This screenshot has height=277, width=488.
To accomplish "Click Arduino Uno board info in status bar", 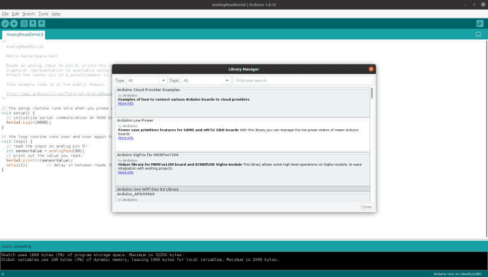I will click(x=458, y=274).
